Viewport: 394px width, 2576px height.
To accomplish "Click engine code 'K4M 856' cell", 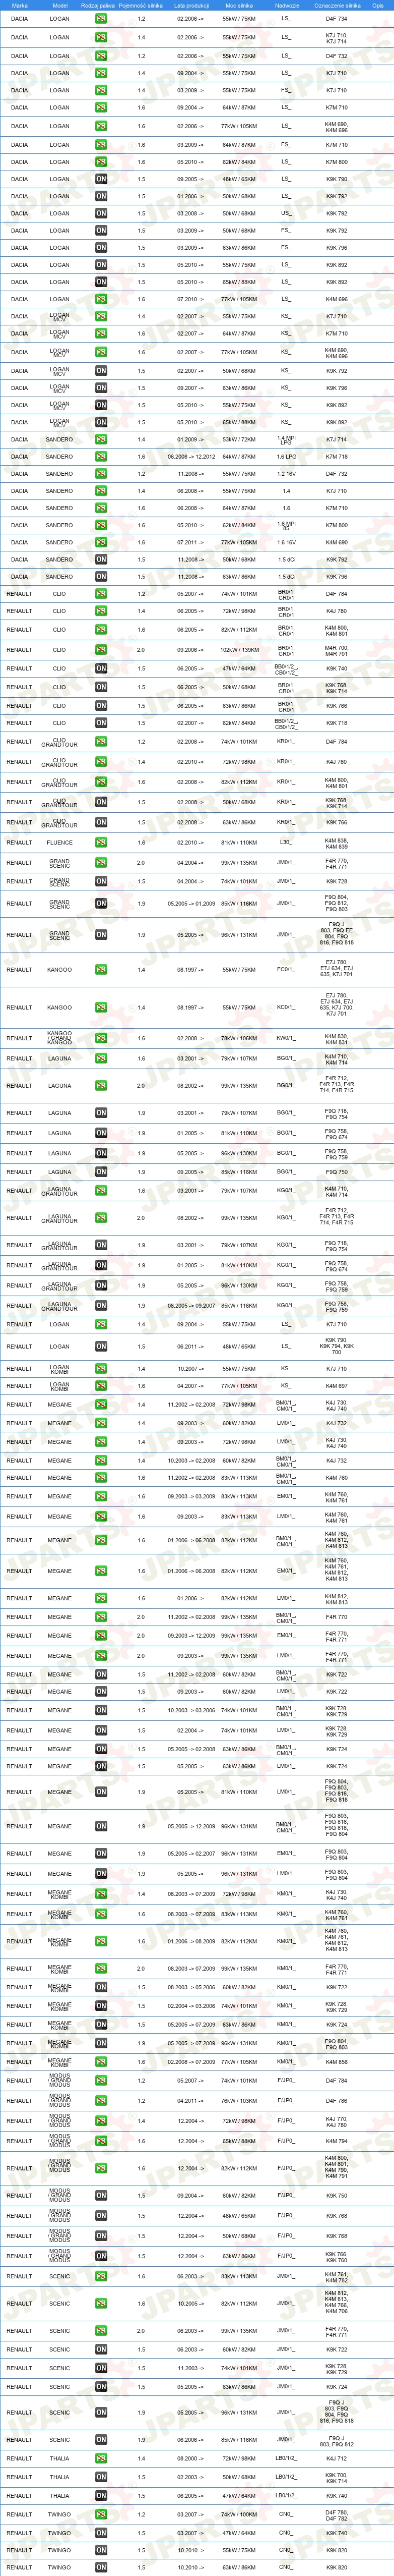I will [x=337, y=2062].
